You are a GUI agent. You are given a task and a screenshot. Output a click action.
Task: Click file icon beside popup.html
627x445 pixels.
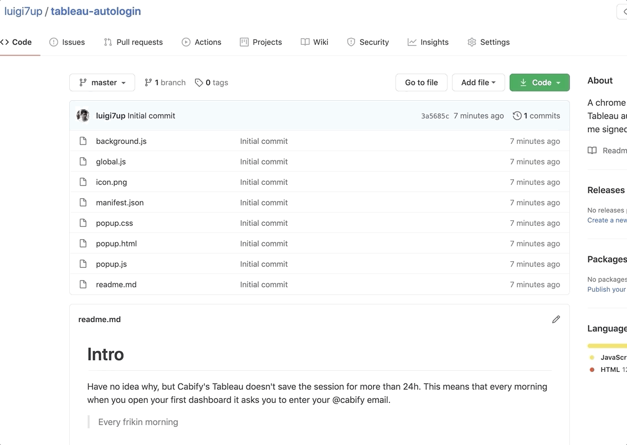(x=83, y=244)
